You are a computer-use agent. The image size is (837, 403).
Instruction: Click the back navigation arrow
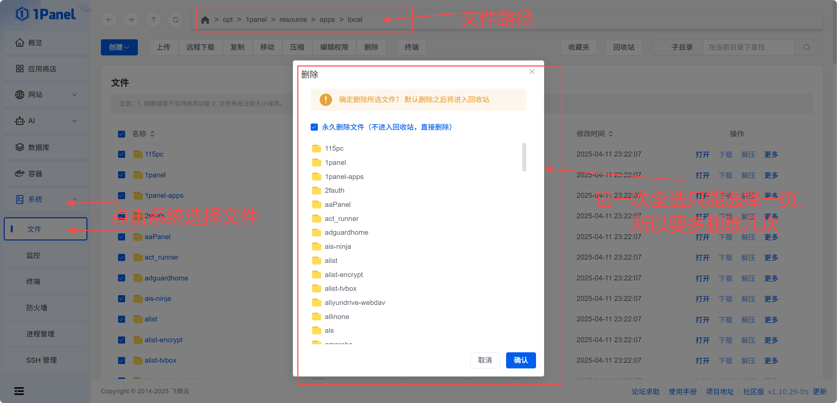109,19
